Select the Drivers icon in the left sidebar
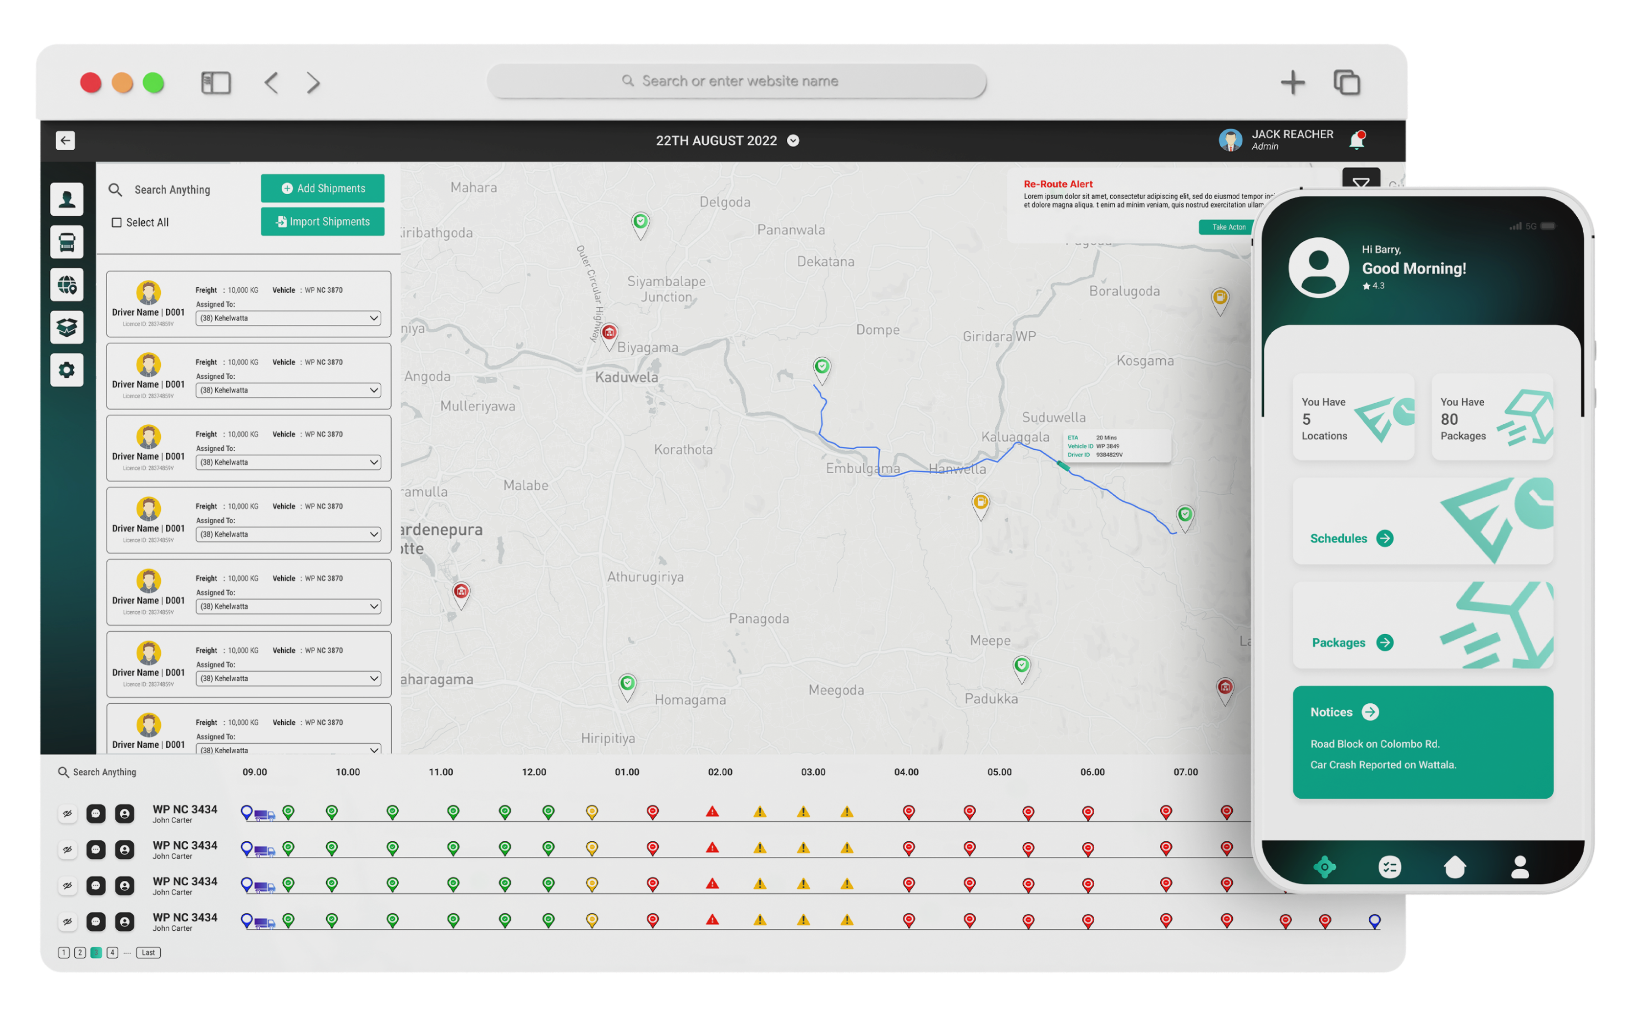The height and width of the screenshot is (1015, 1626). coord(67,199)
